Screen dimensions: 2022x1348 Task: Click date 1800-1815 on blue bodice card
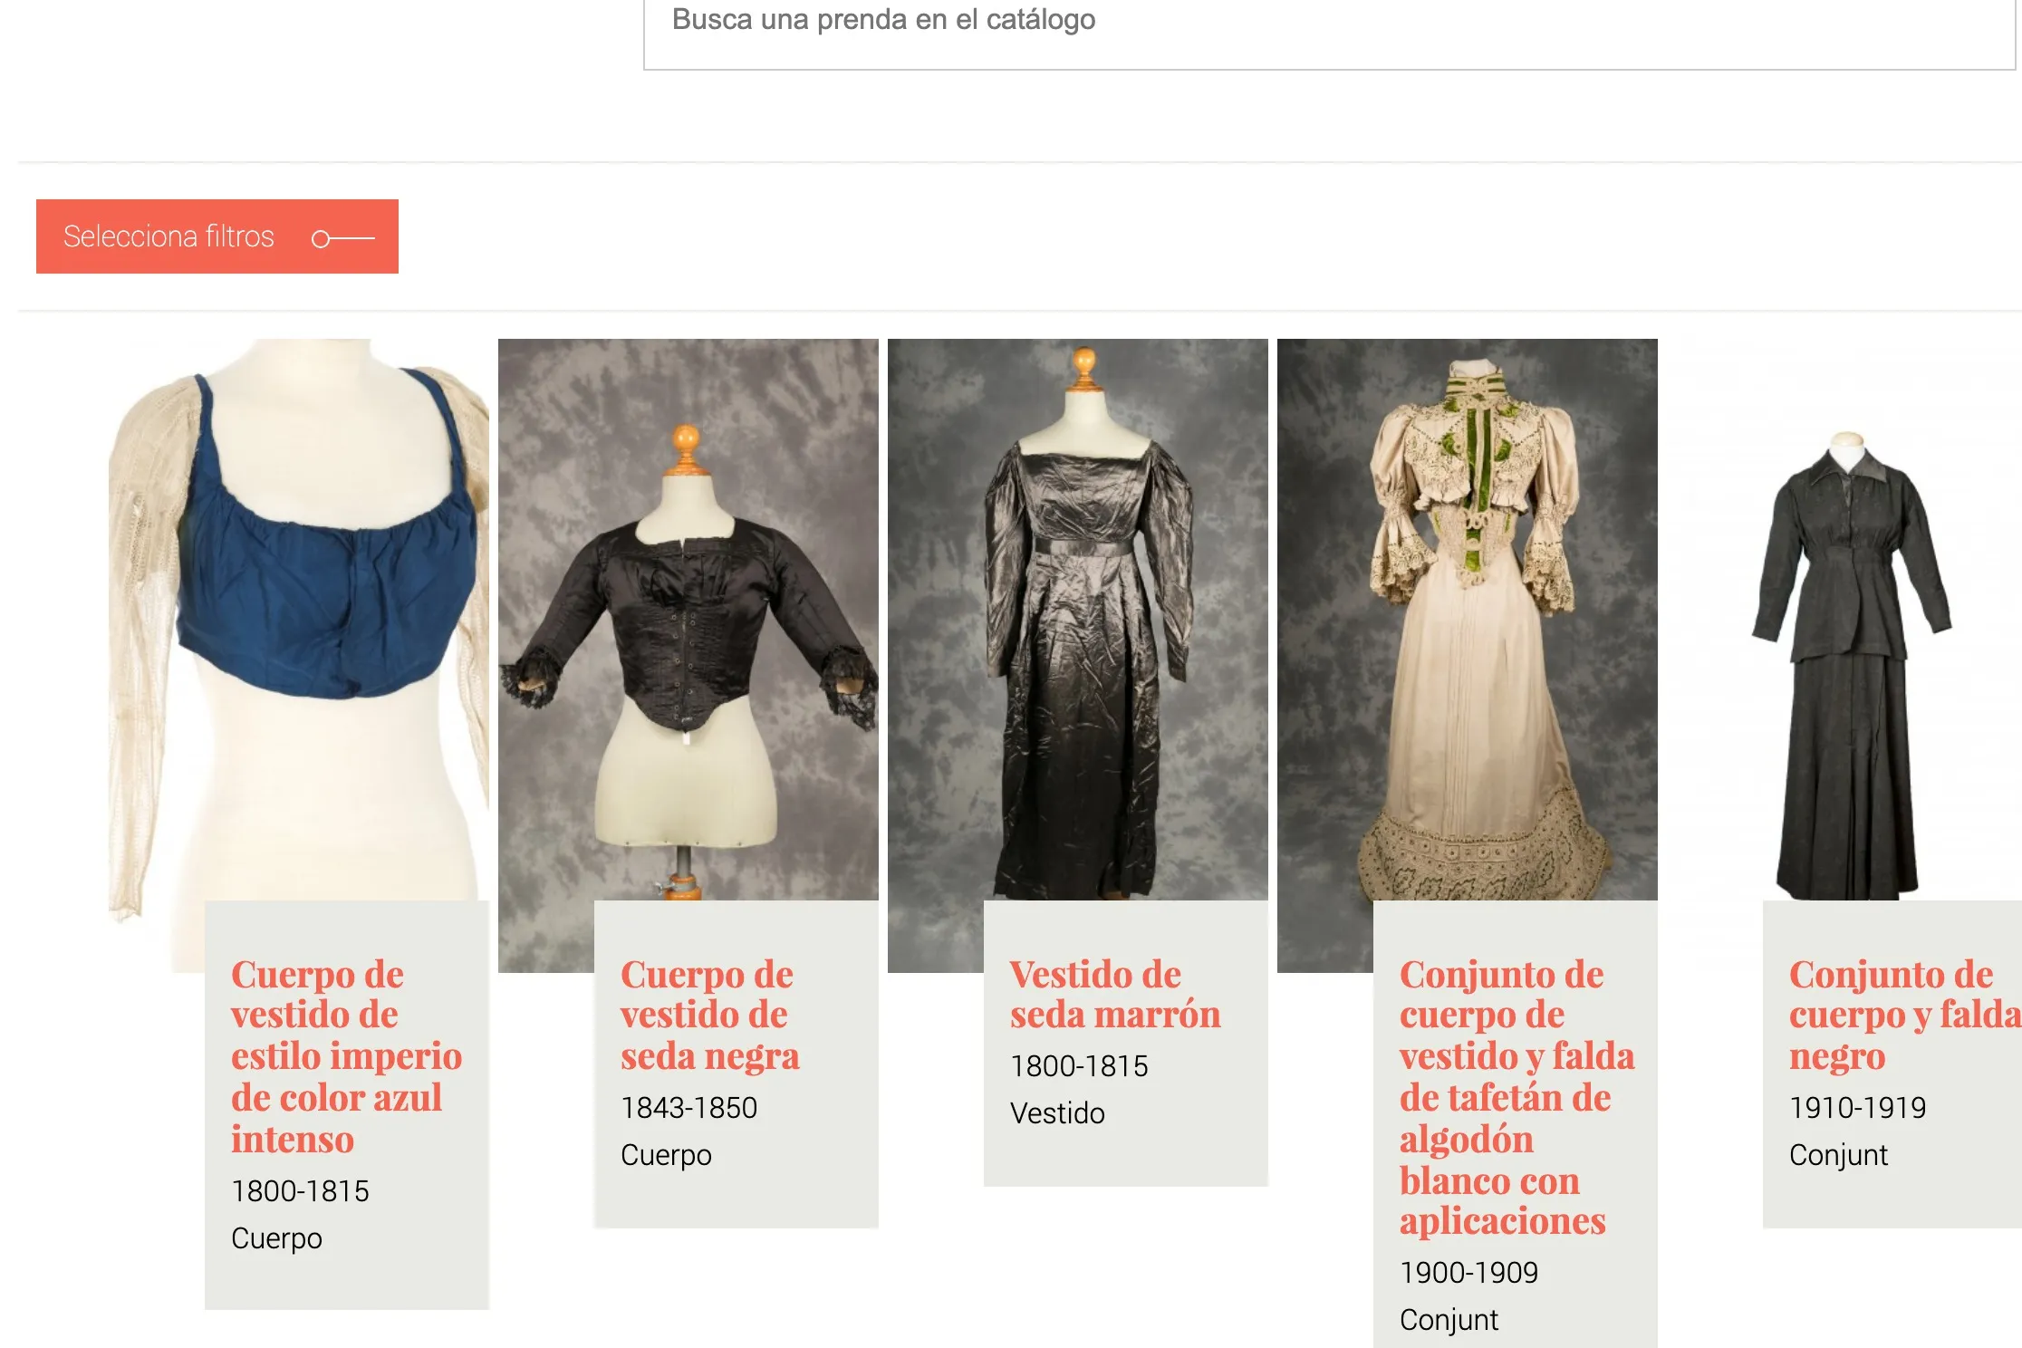point(300,1191)
